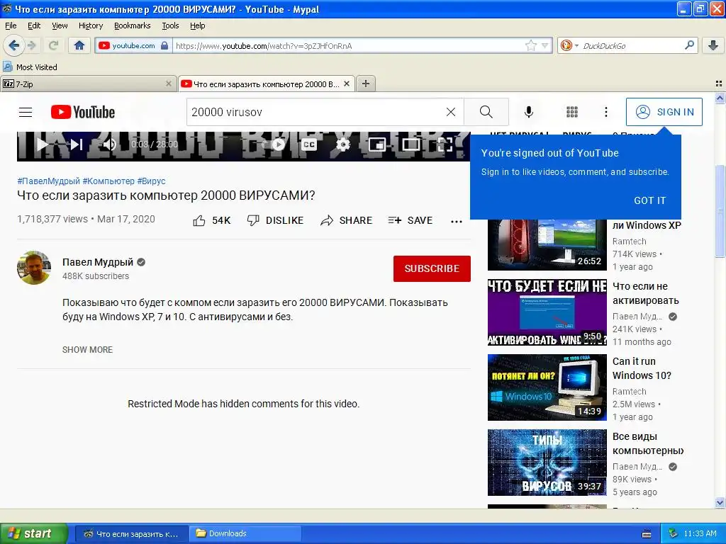Open the YouTube apps grid icon
This screenshot has height=544, width=726.
tap(572, 112)
